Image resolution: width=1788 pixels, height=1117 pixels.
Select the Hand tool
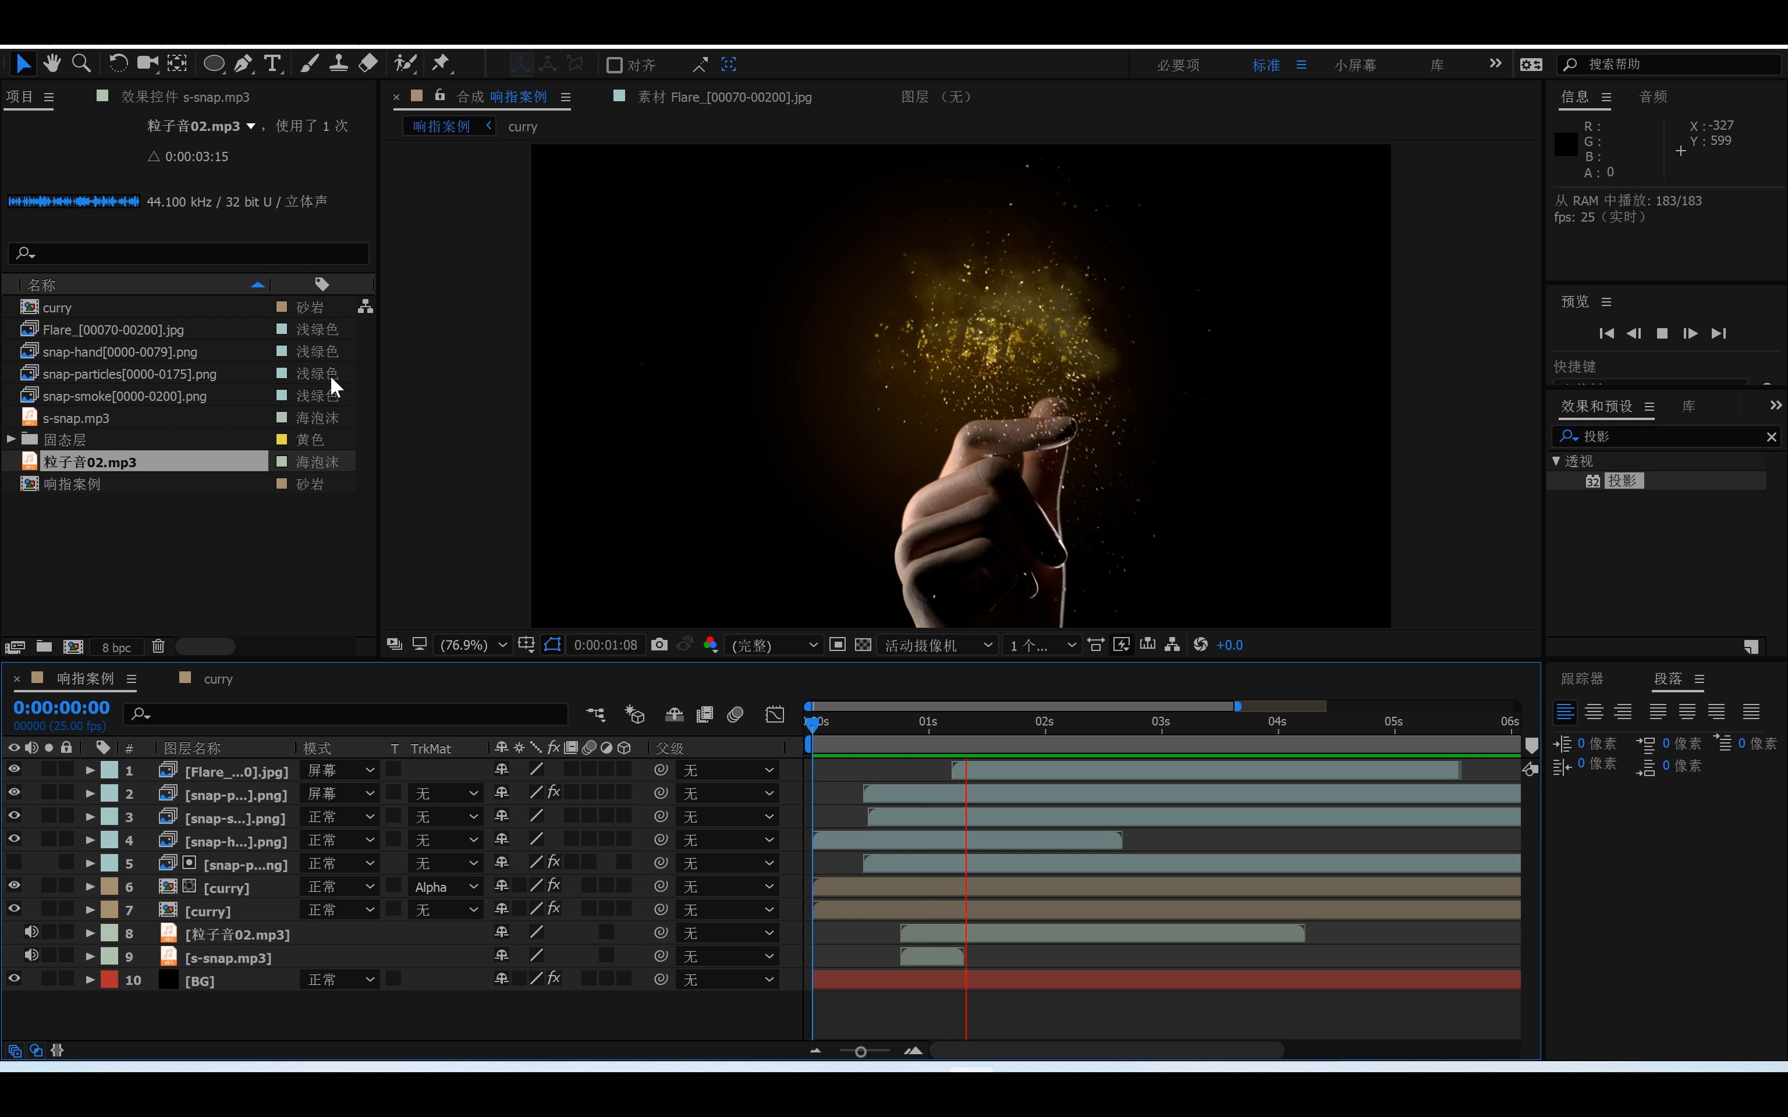coord(52,64)
